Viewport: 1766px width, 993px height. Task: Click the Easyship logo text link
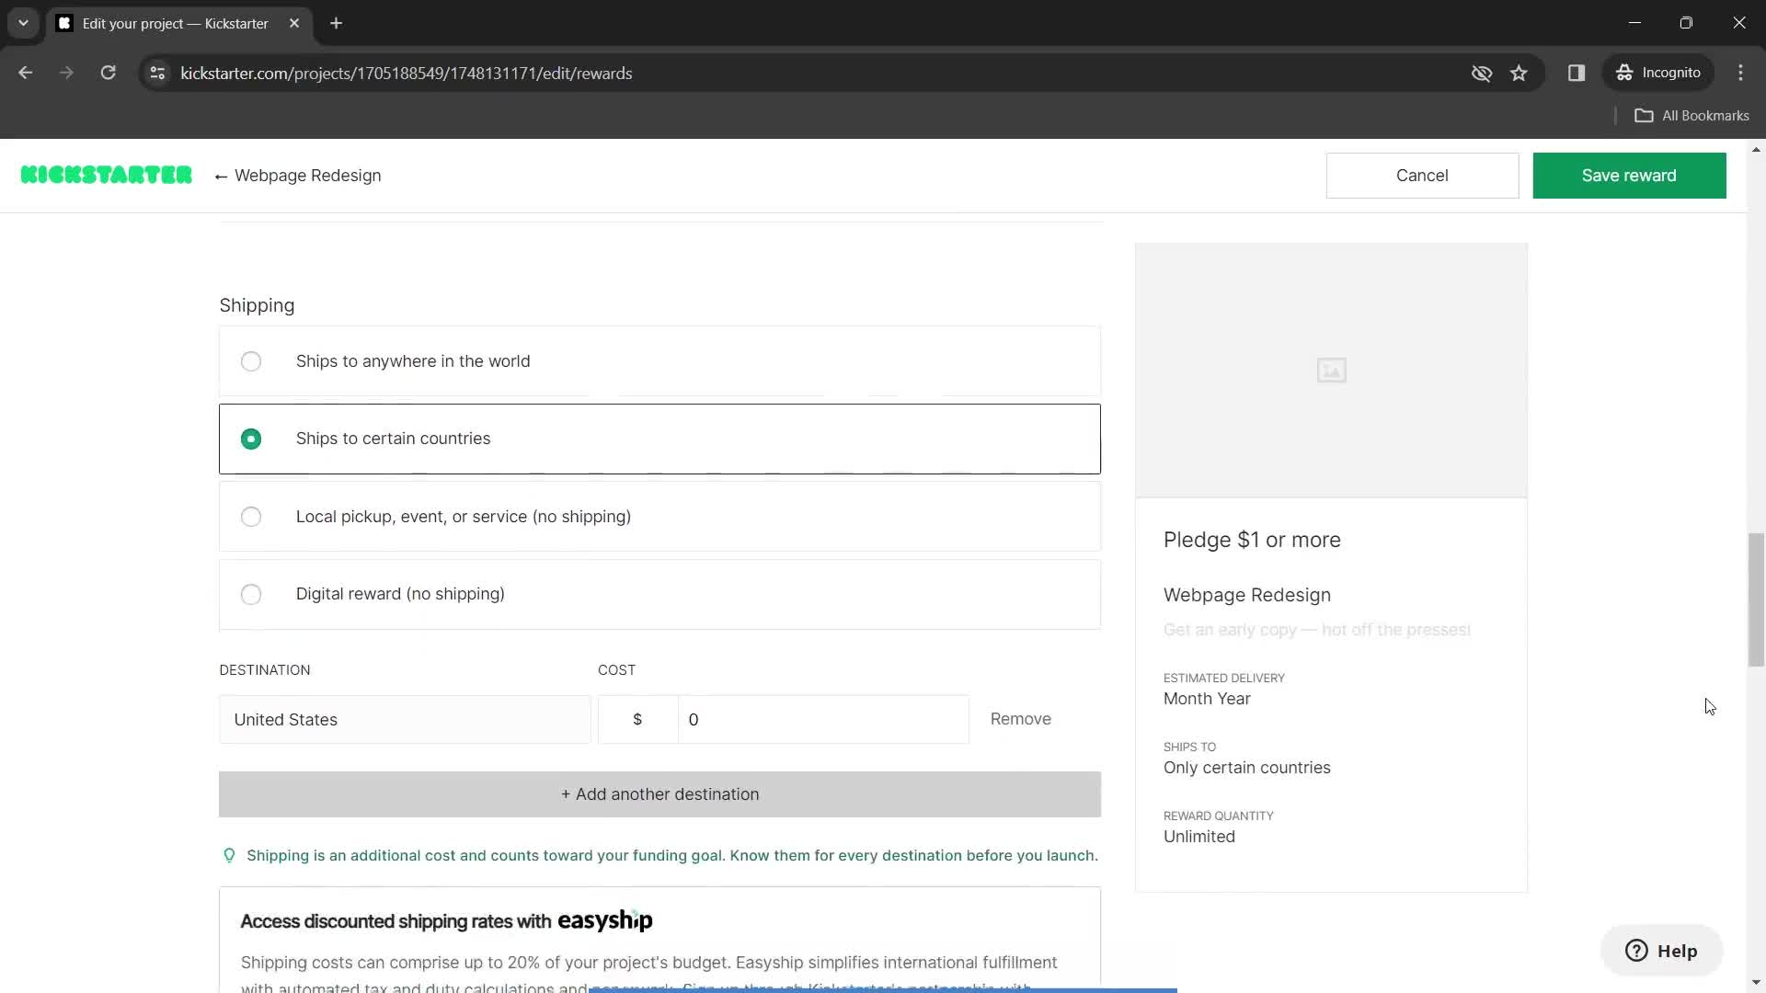point(606,920)
